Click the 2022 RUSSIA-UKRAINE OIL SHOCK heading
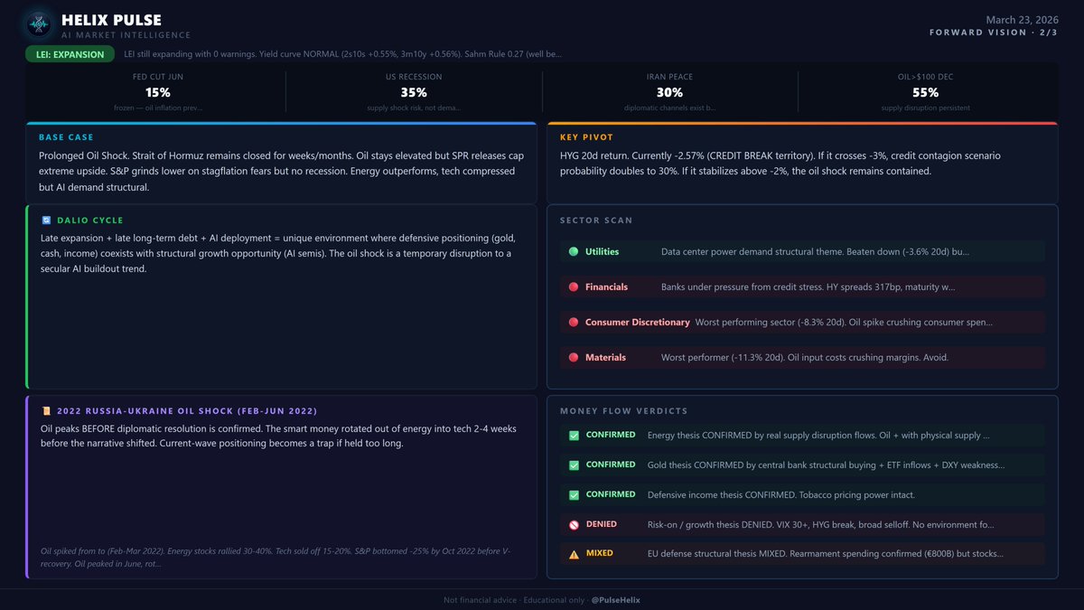This screenshot has height=610, width=1084. pyautogui.click(x=186, y=411)
